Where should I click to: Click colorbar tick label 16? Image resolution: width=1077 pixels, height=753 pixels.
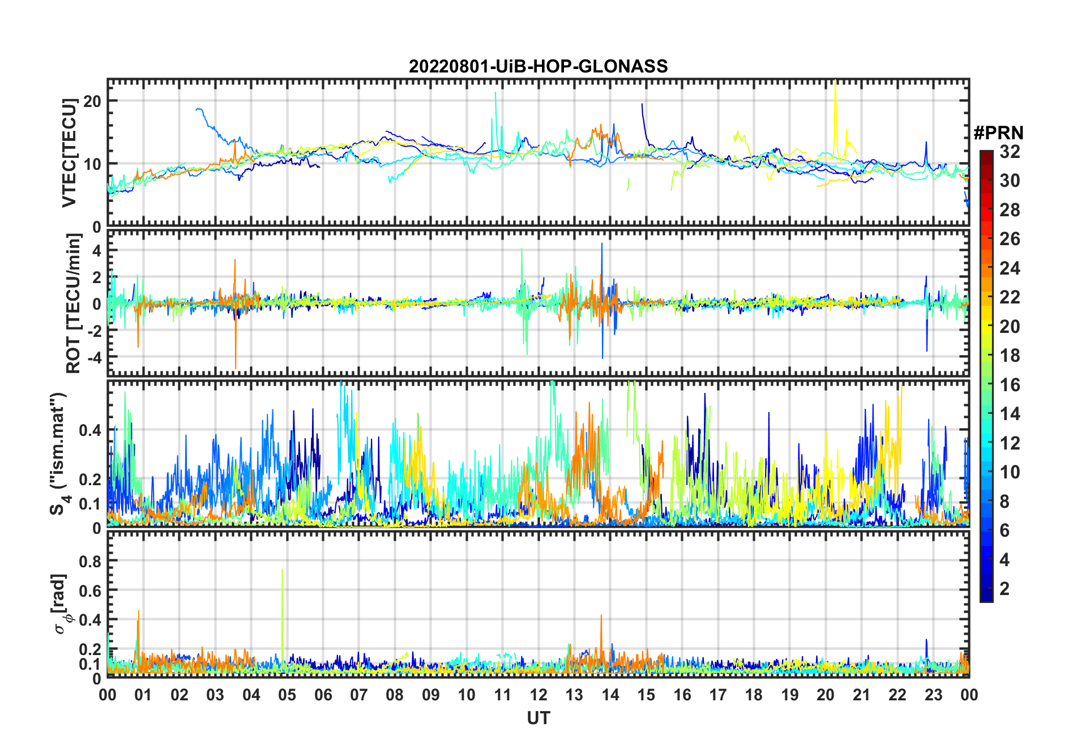[x=1010, y=385]
